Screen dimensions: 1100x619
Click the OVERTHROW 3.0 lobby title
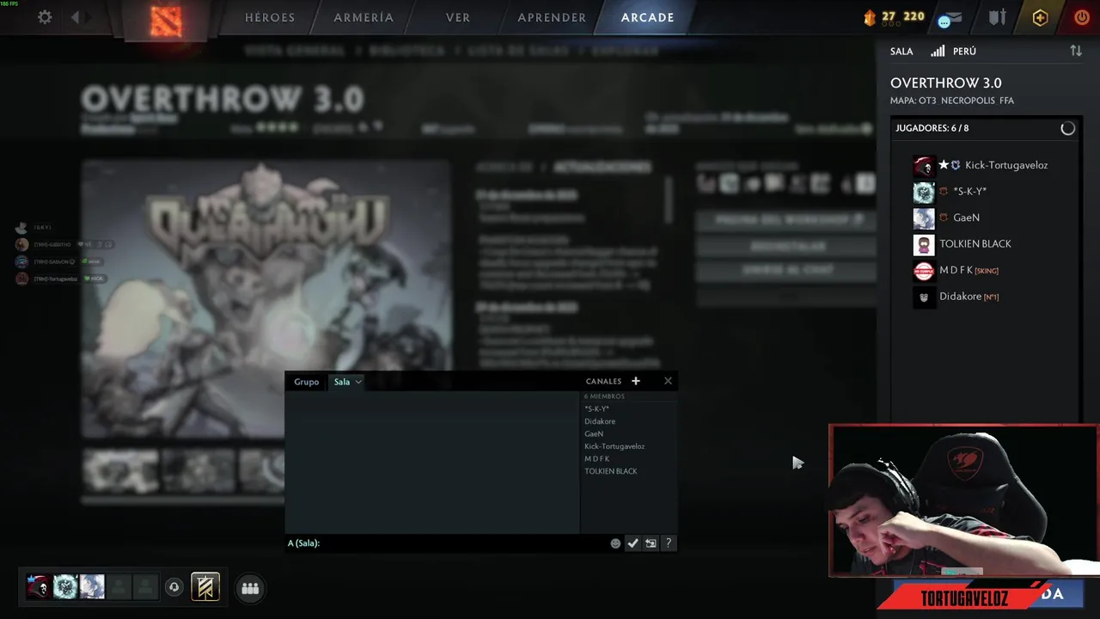click(946, 83)
